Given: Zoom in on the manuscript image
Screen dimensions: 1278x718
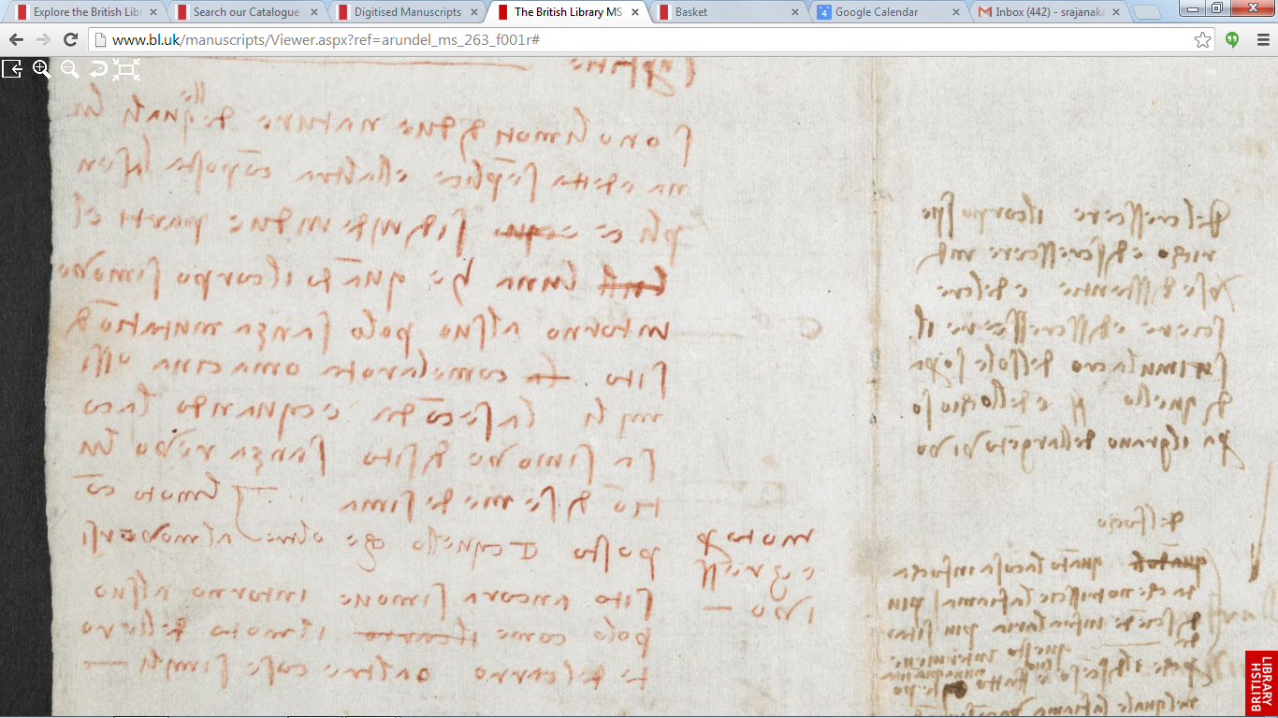Looking at the screenshot, I should (x=41, y=68).
